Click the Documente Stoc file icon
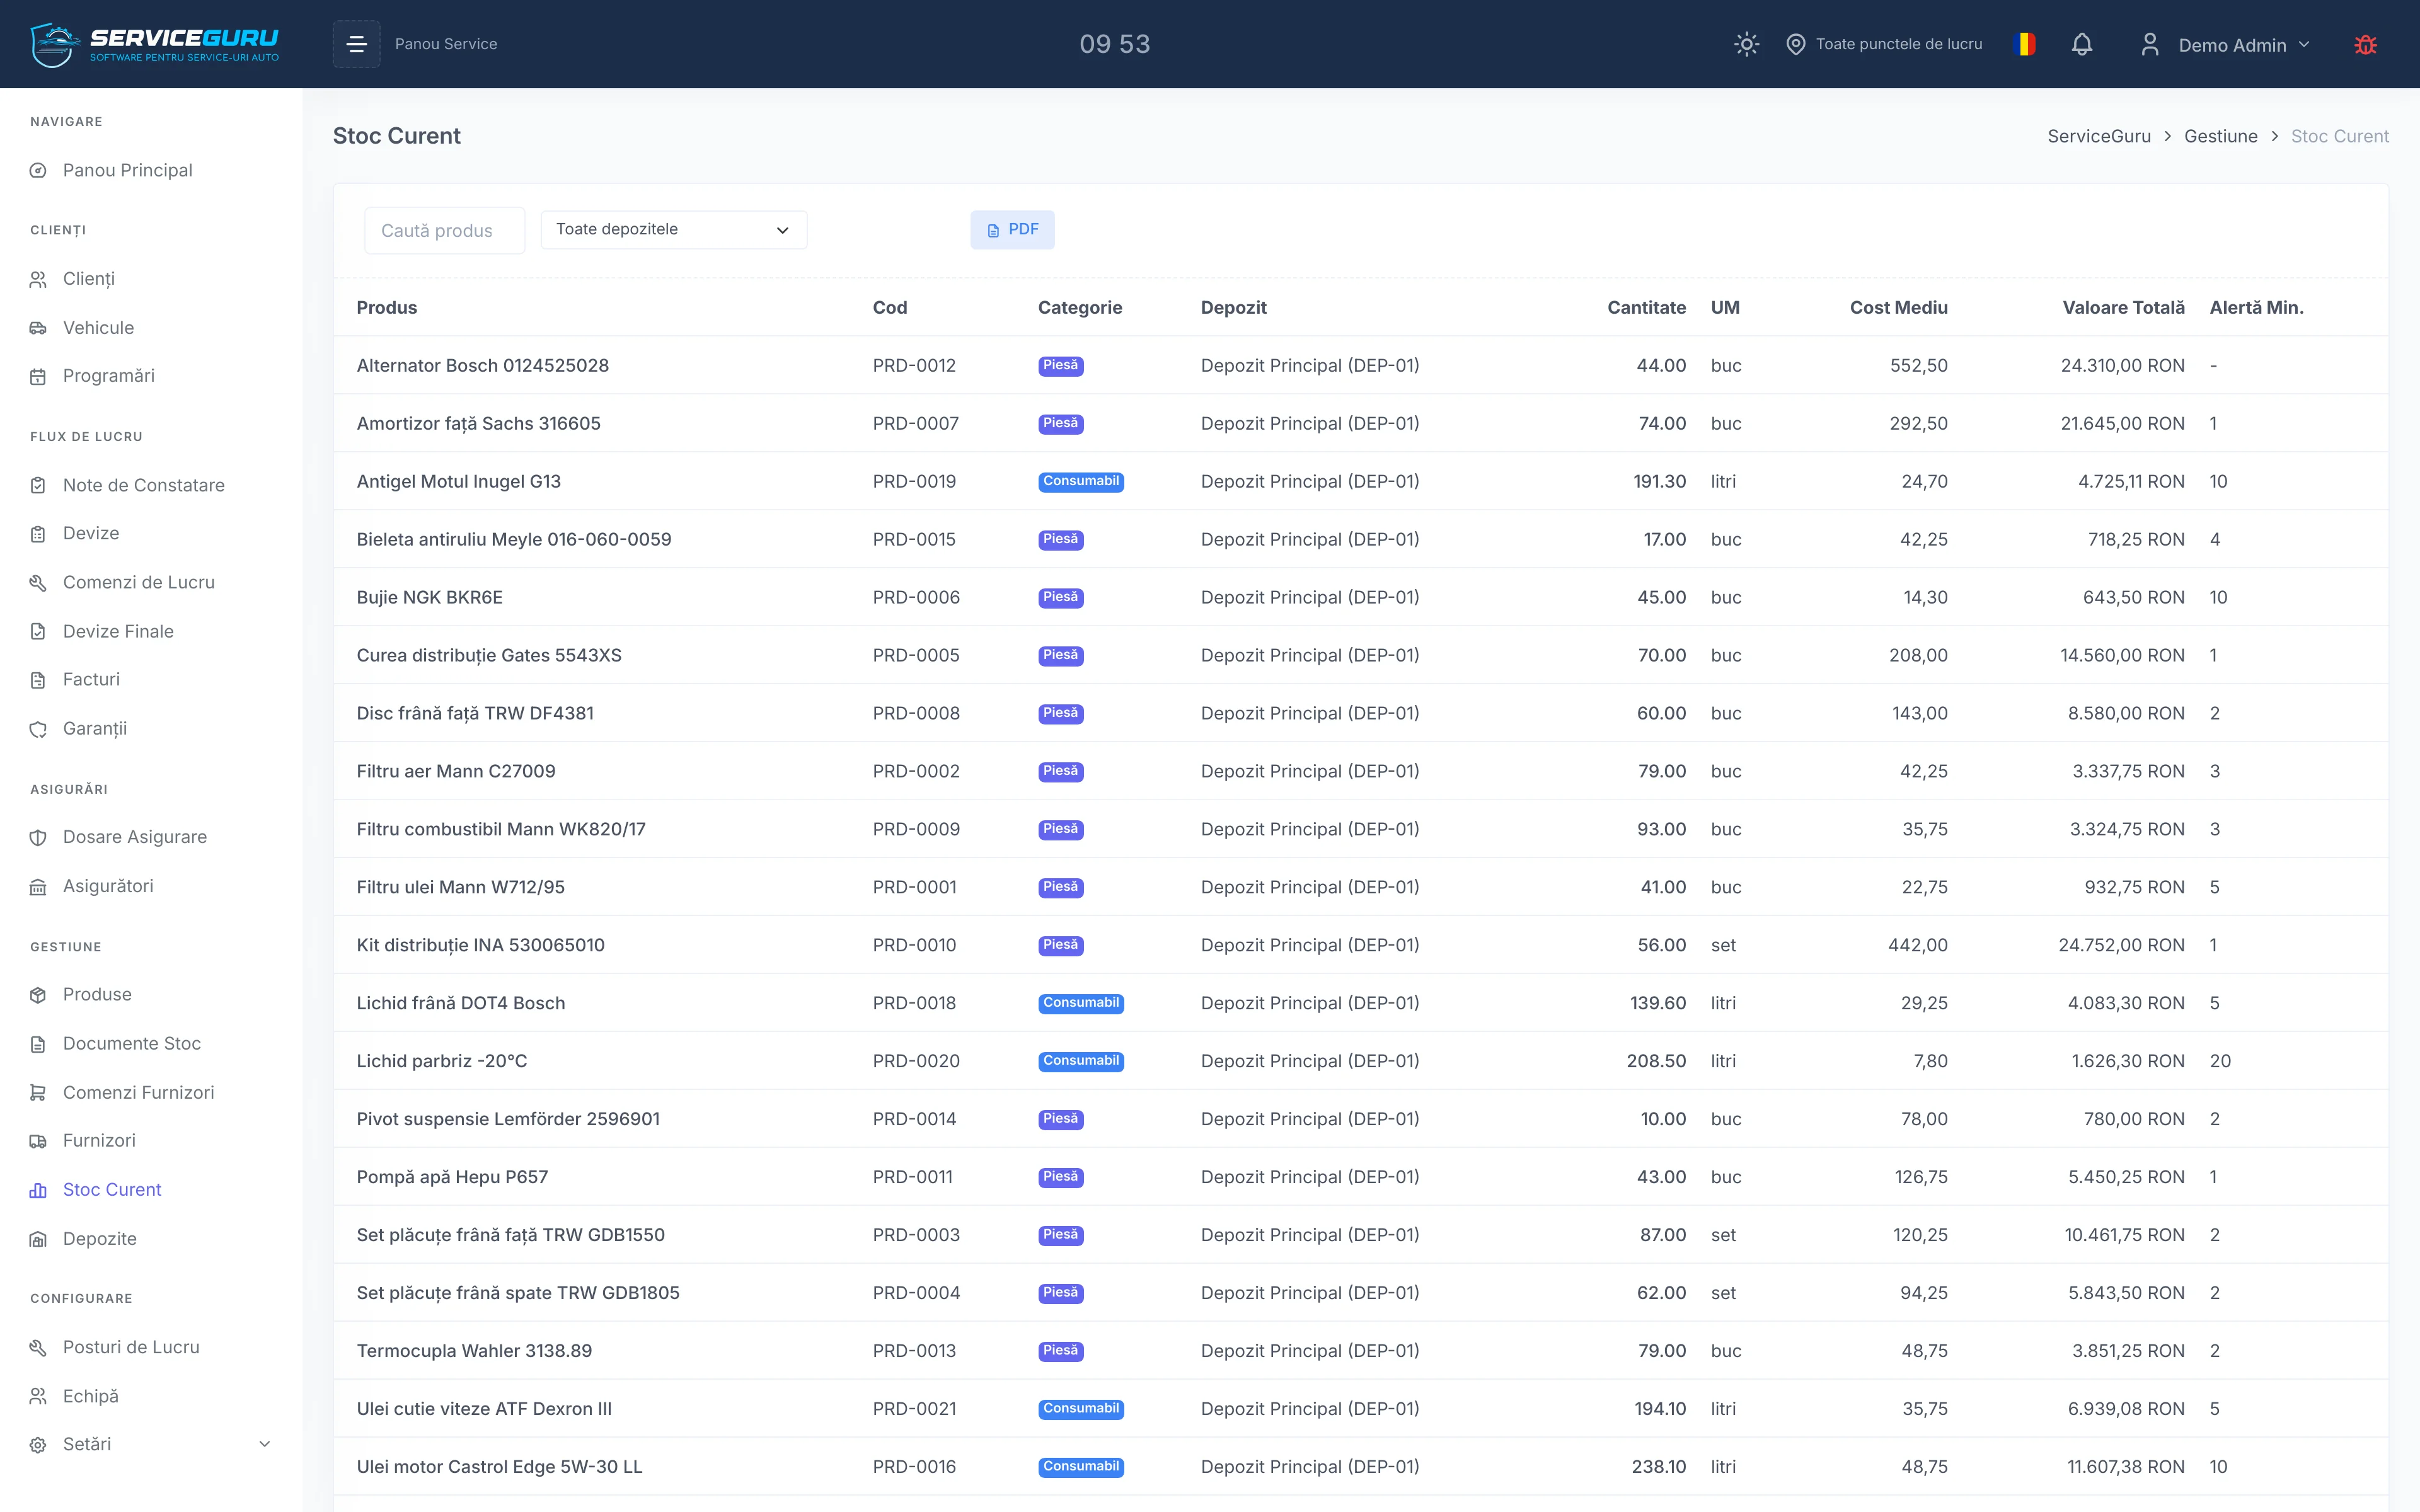The image size is (2420, 1512). tap(38, 1044)
